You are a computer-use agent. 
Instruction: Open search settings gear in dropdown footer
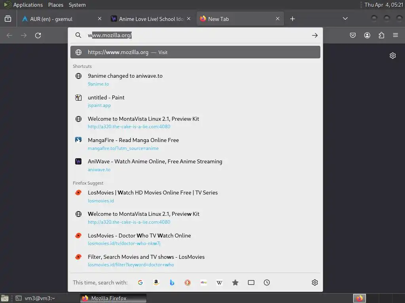[x=314, y=282]
